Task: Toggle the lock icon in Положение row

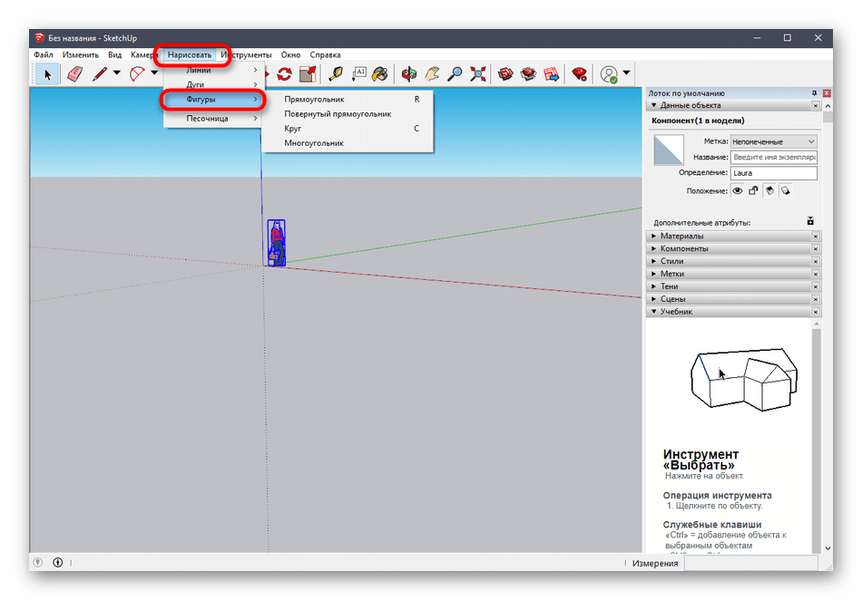Action: coord(753,191)
